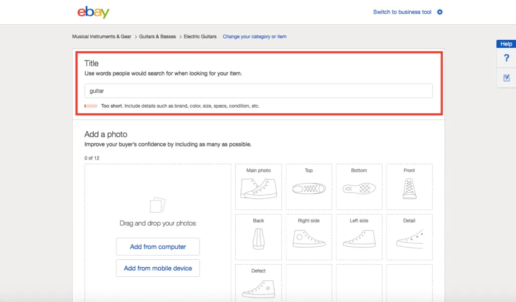This screenshot has width=516, height=302.
Task: Select the Detail photo upload slot
Action: [x=409, y=237]
